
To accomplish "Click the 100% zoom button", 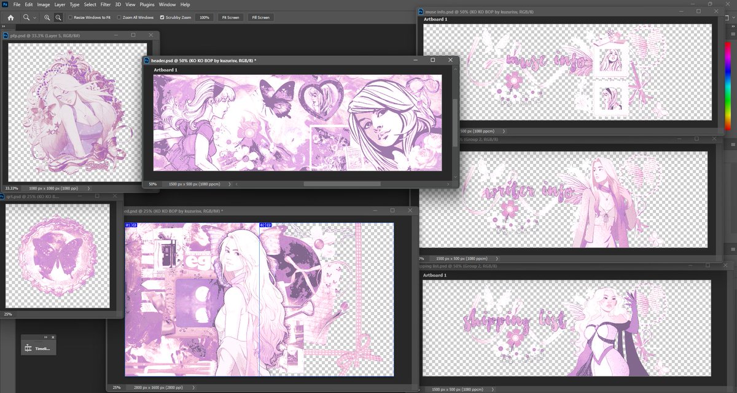I will click(205, 17).
